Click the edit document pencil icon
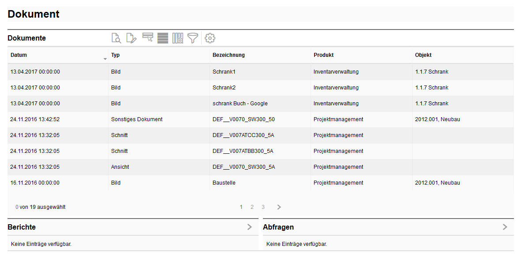521x256 pixels. (x=131, y=38)
